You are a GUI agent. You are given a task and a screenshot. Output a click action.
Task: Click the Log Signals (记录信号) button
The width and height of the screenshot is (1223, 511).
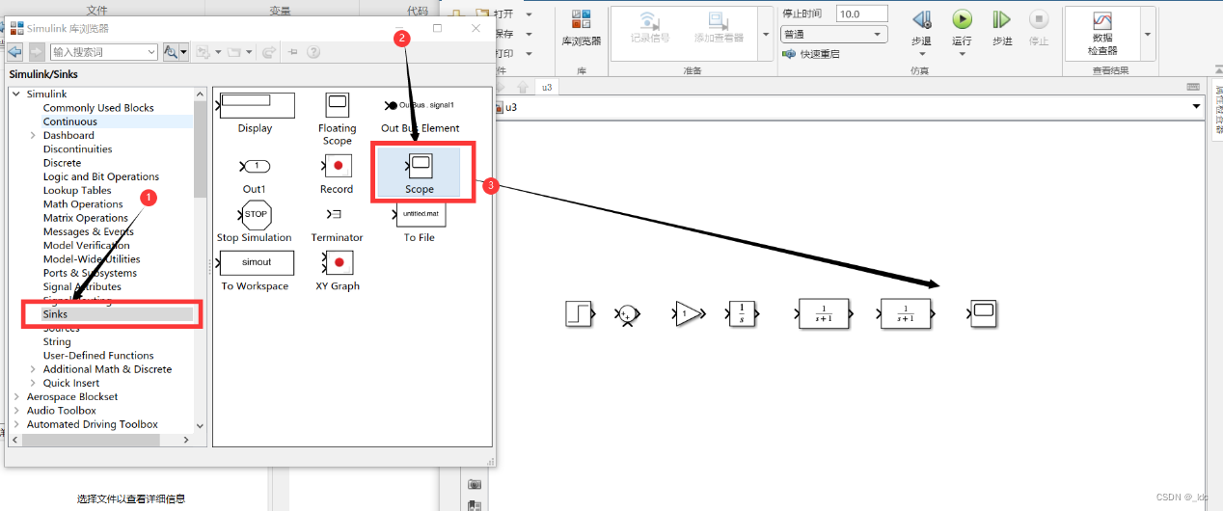pyautogui.click(x=649, y=27)
